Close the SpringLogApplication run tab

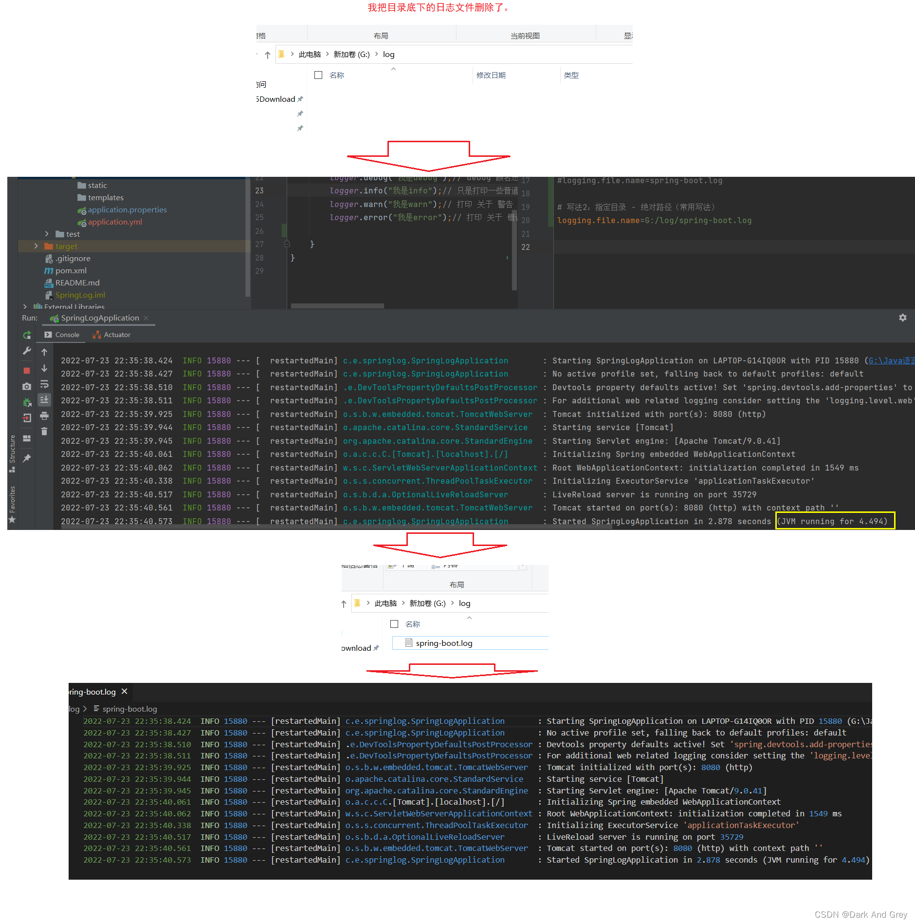pyautogui.click(x=146, y=318)
